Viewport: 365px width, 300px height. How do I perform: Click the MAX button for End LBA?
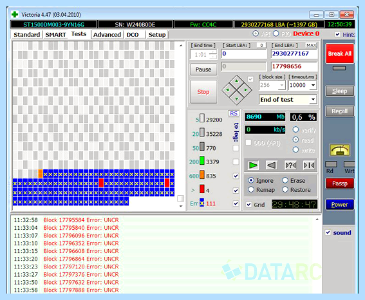tap(311, 45)
